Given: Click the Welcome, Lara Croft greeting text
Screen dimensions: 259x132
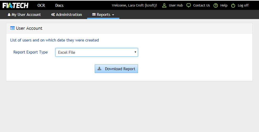Looking at the screenshot, I should click(x=134, y=5).
